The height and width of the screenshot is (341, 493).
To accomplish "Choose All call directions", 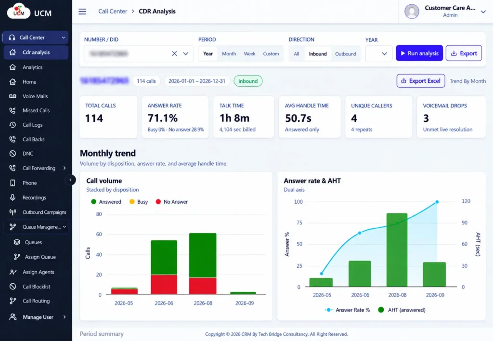I will (x=297, y=54).
